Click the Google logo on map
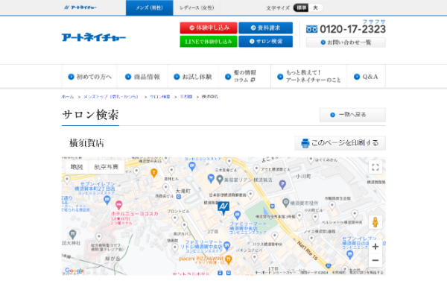This screenshot has height=281, width=447. coord(74,271)
